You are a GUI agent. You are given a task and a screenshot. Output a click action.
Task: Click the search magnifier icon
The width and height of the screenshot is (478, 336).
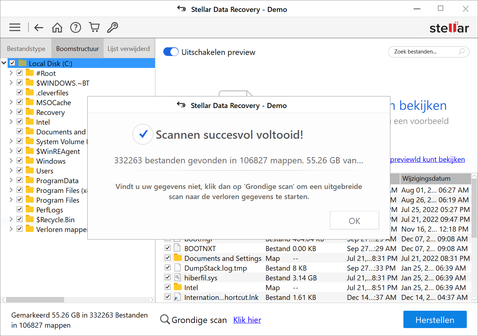tap(461, 52)
